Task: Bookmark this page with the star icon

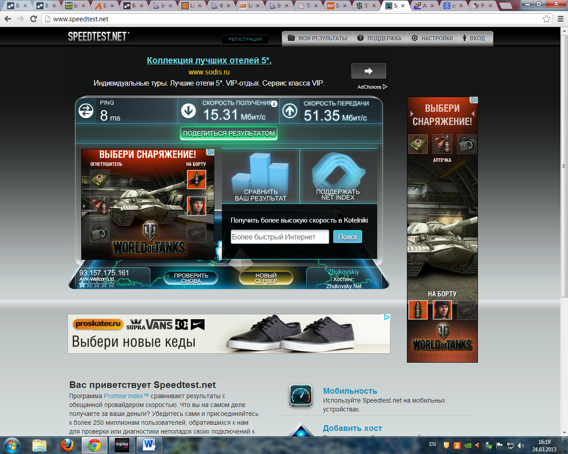Action: [x=547, y=19]
